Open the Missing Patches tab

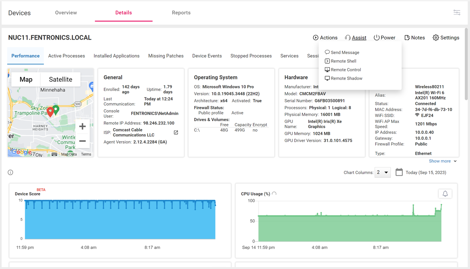[166, 56]
